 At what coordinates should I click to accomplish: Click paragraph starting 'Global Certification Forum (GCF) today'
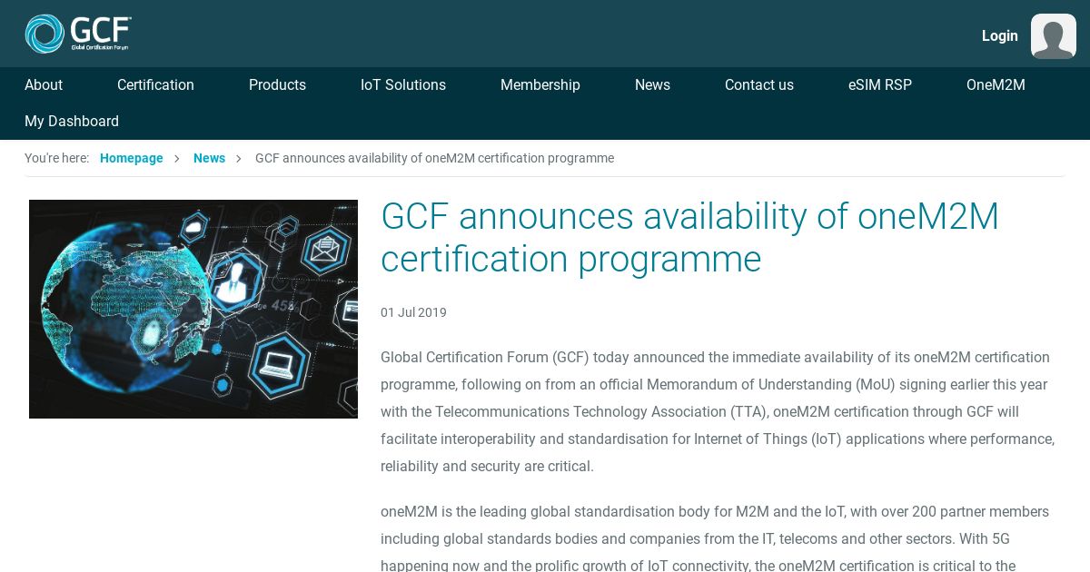pyautogui.click(x=718, y=411)
